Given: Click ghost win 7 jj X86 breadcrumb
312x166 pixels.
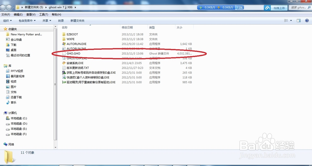Looking at the screenshot, I should point(61,7).
